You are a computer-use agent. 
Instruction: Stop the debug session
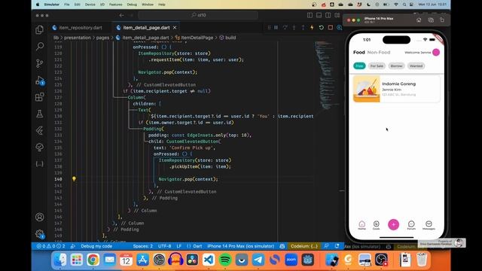(x=331, y=28)
